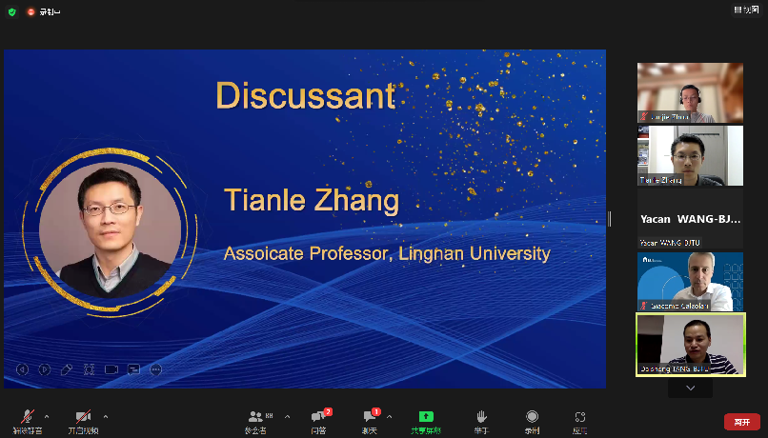Image resolution: width=768 pixels, height=438 pixels.
Task: Select the top participant video thumbnail
Action: (x=690, y=92)
